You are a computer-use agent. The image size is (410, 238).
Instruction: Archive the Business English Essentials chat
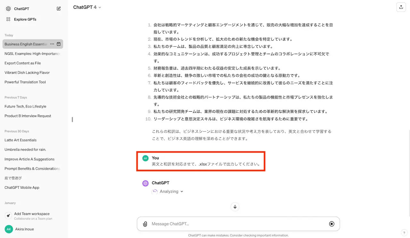59,44
